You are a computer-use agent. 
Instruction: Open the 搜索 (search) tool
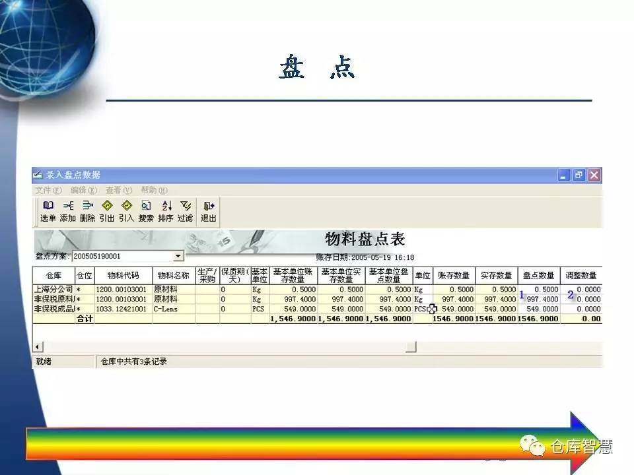[146, 210]
